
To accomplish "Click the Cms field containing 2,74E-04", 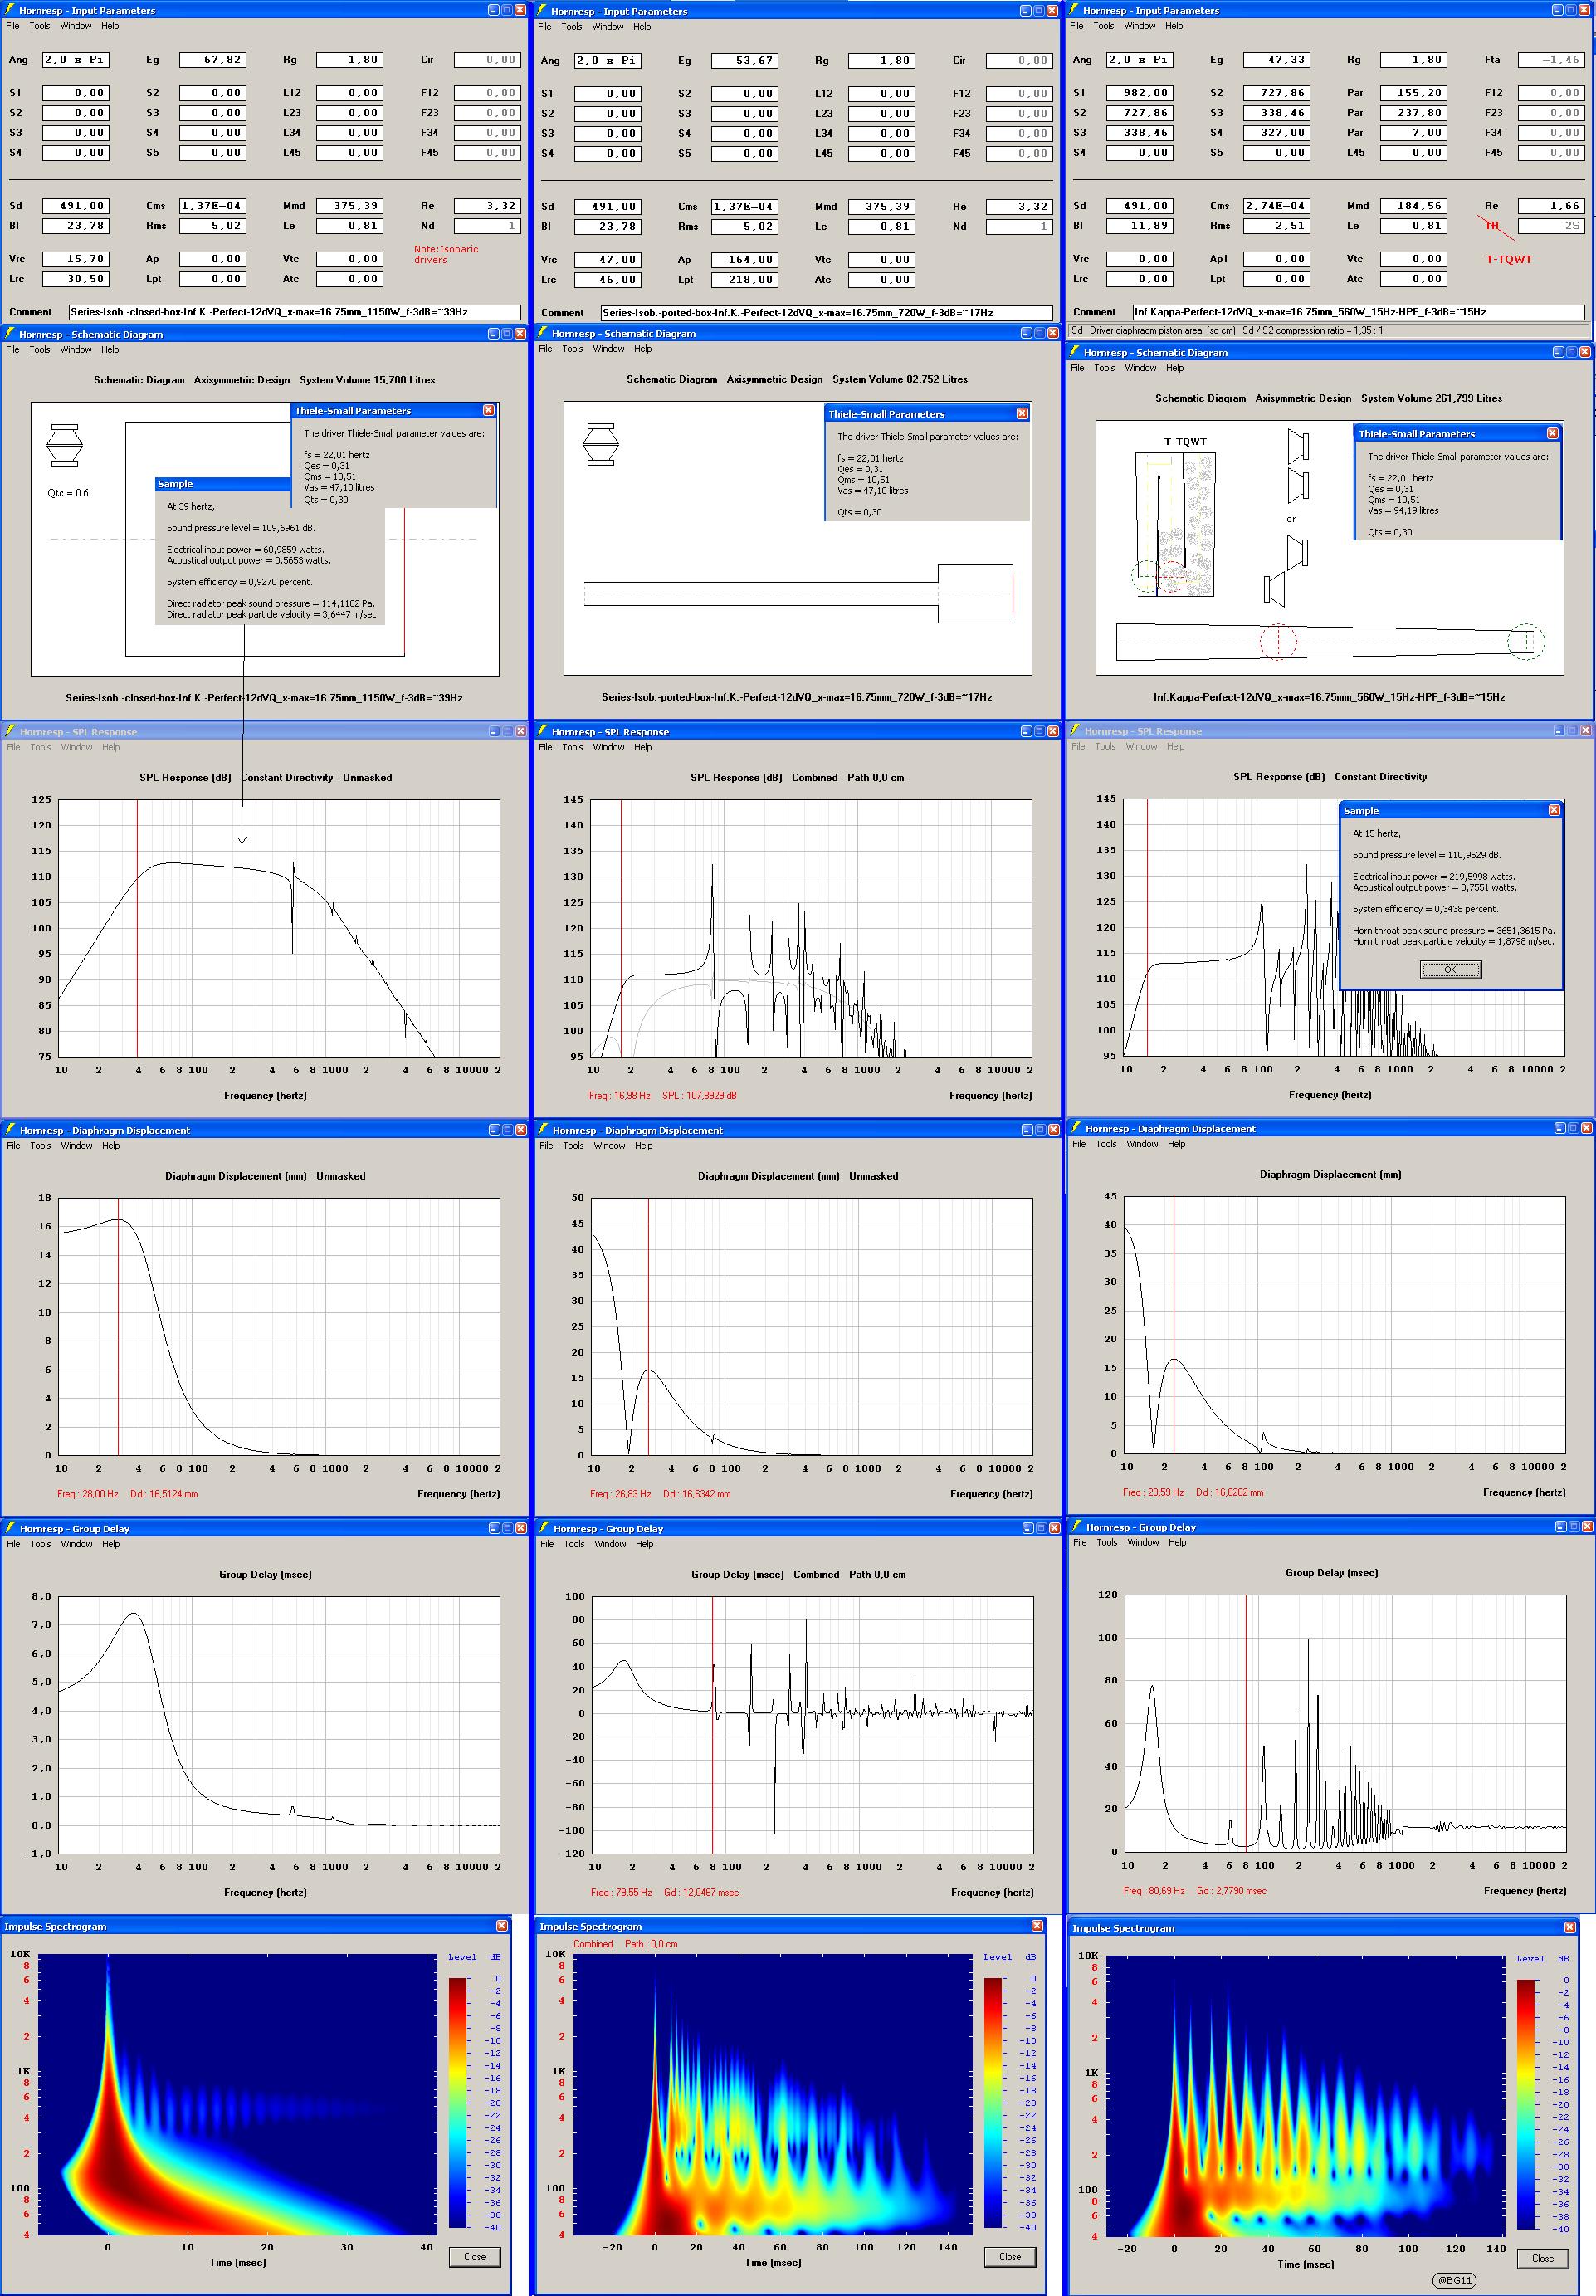I will pyautogui.click(x=1277, y=206).
